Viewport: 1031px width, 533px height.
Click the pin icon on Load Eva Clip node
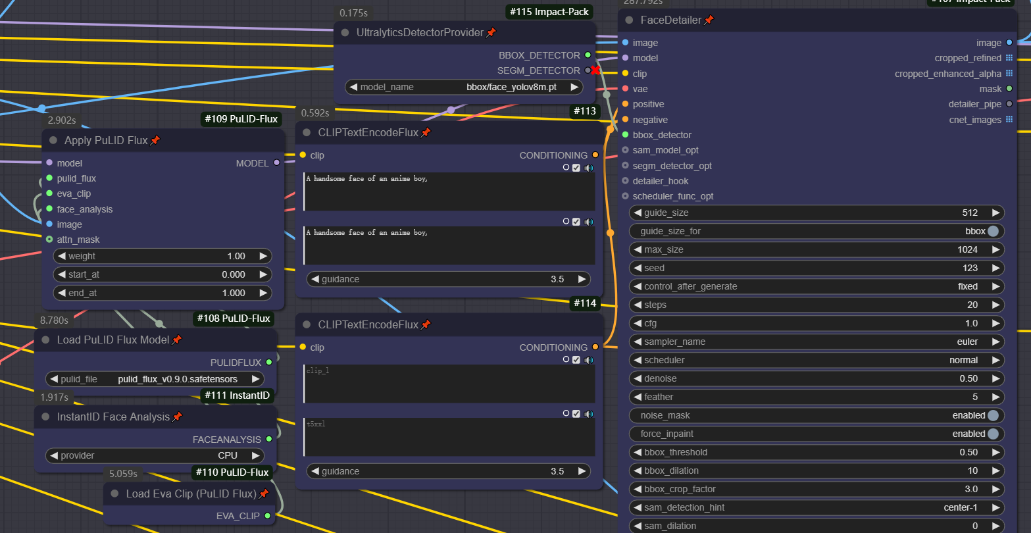point(264,494)
